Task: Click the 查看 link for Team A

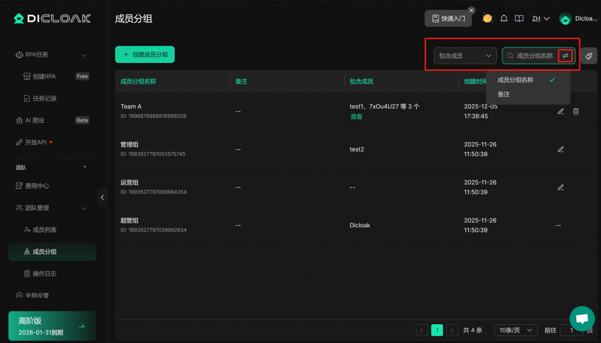Action: tap(356, 117)
